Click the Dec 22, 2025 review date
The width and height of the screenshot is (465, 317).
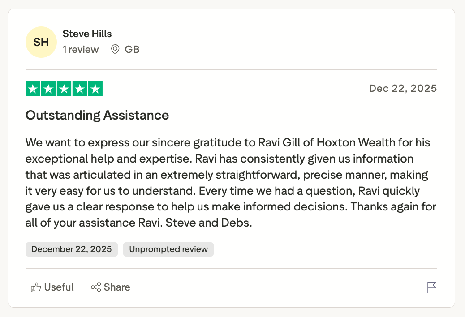click(403, 88)
